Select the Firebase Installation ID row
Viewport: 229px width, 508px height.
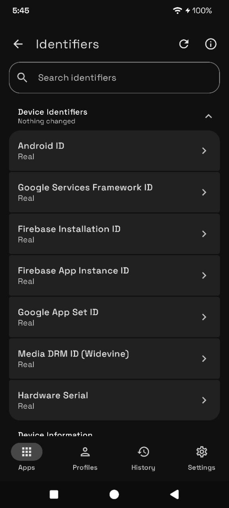[x=114, y=234]
